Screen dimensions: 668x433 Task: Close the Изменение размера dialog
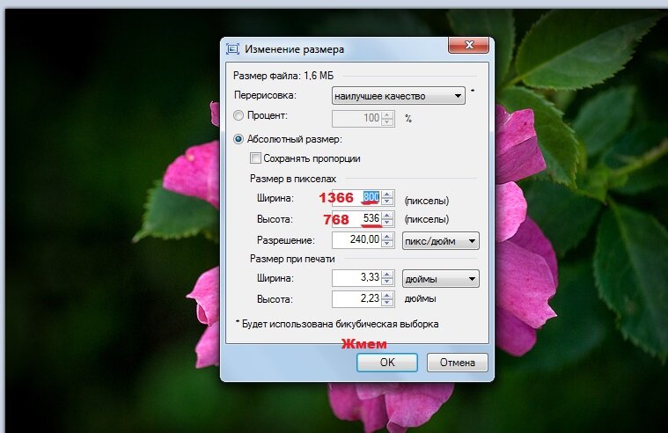(x=468, y=45)
